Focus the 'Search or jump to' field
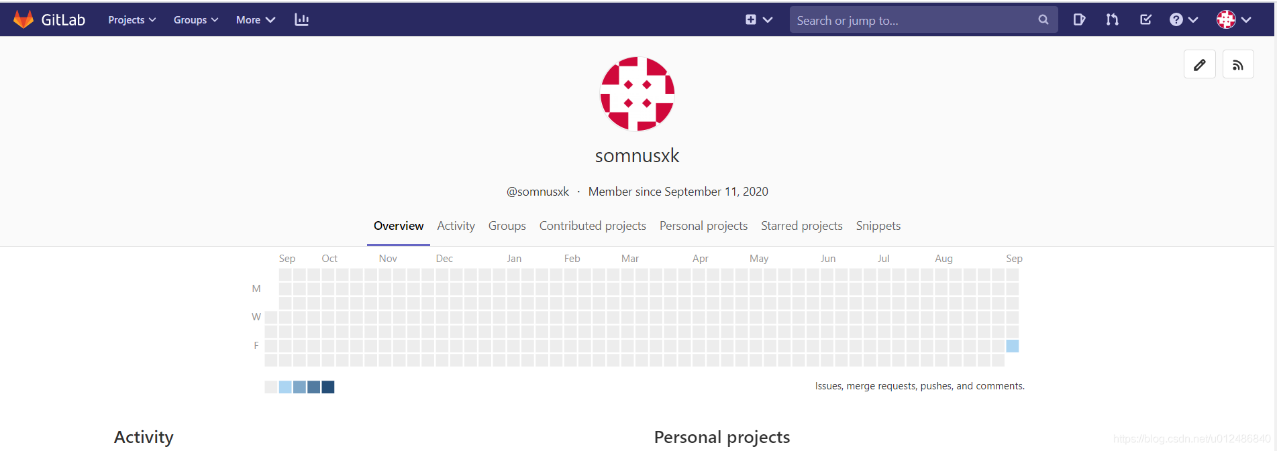 point(923,20)
